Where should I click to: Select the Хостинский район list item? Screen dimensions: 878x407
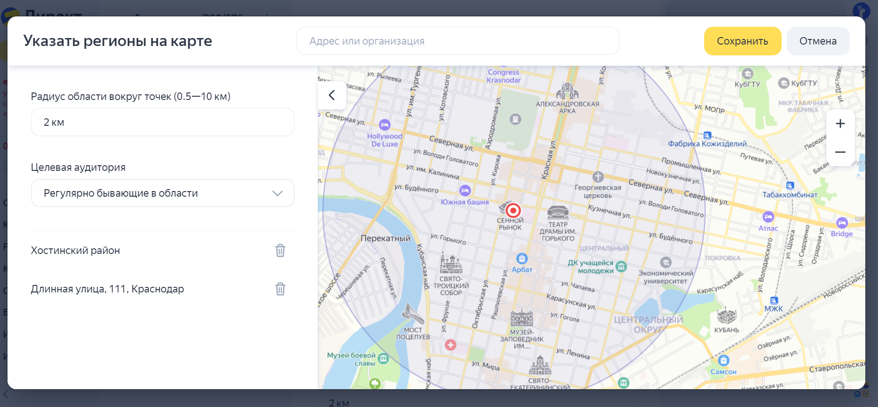click(x=76, y=251)
